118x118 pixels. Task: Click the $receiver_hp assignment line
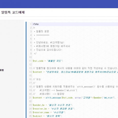click(x=54, y=109)
